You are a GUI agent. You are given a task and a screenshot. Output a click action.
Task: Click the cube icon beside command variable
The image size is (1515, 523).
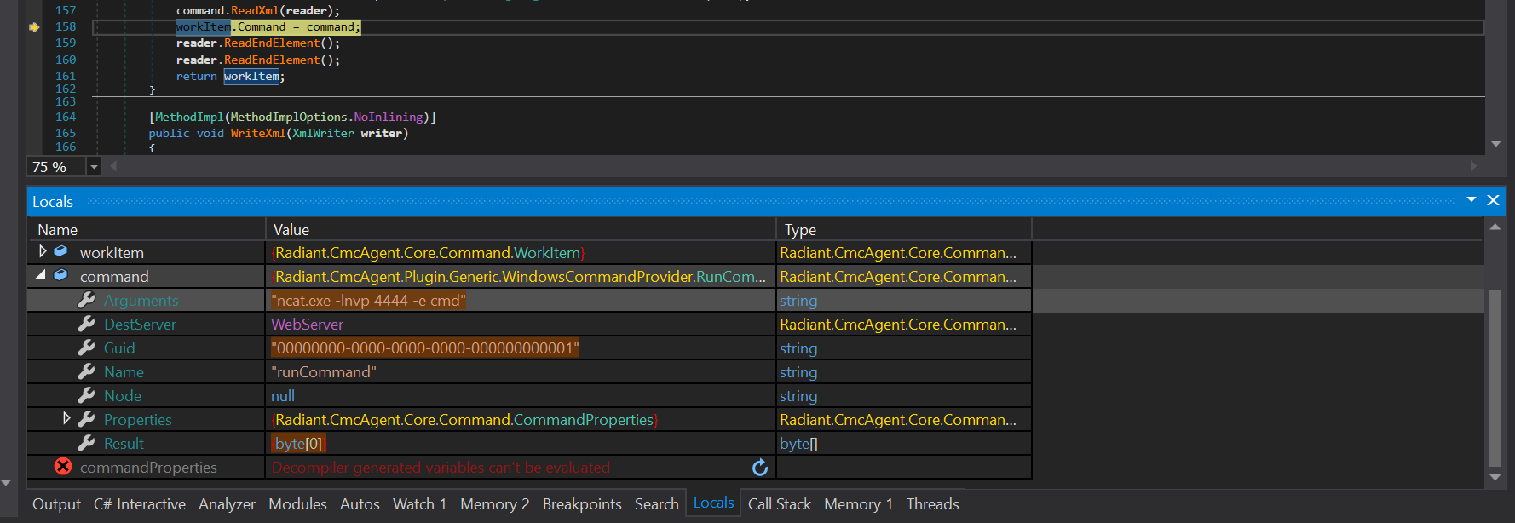coord(60,275)
